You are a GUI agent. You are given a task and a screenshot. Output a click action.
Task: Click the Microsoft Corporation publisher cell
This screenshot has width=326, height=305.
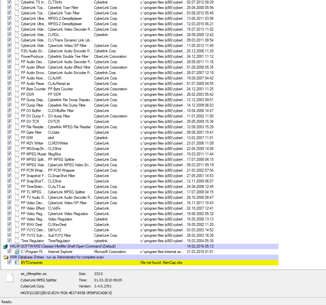(x=110, y=252)
